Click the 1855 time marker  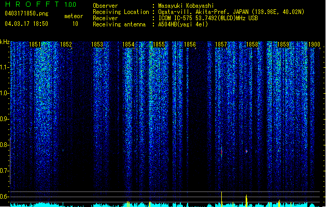[x=159, y=45]
